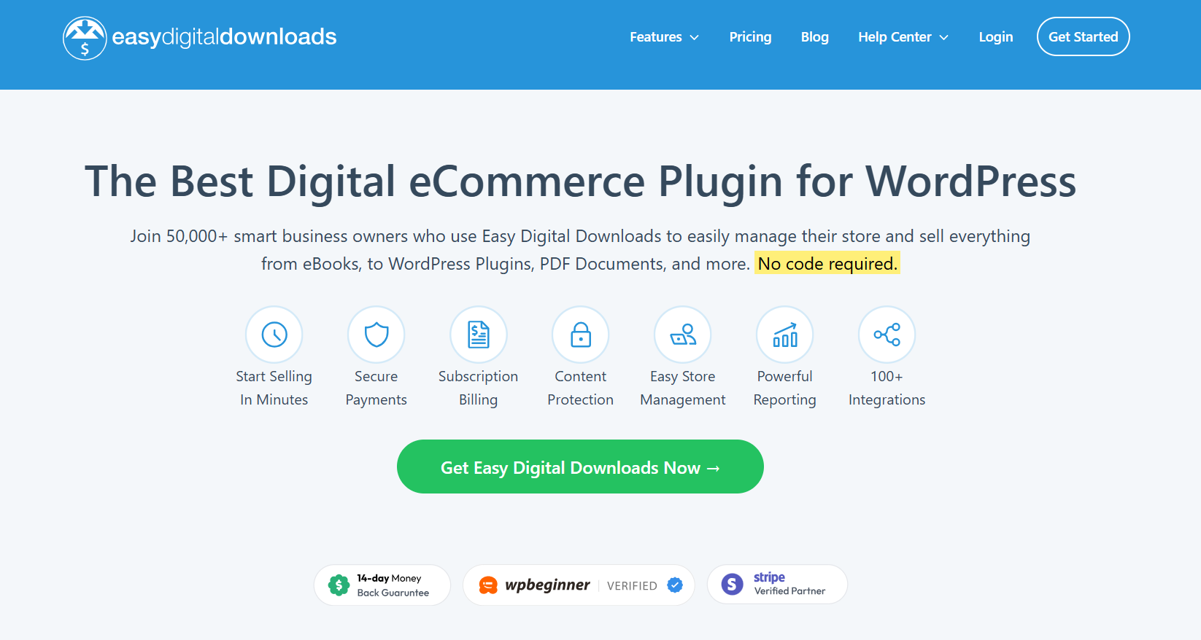Click the Subscription Billing label
Viewport: 1201px width, 640px height.
tap(479, 388)
